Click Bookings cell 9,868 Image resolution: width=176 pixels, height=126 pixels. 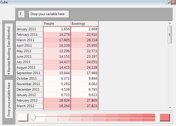[84, 79]
